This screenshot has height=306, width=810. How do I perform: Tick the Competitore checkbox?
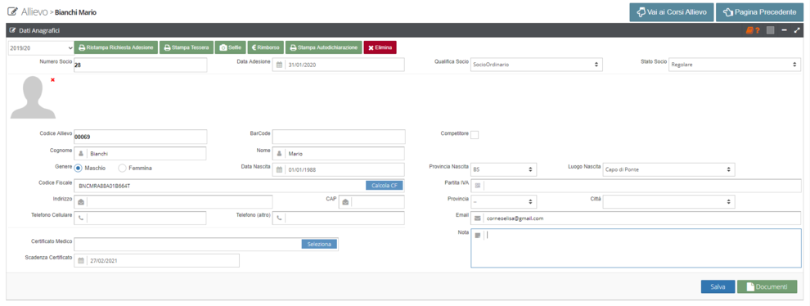(475, 134)
